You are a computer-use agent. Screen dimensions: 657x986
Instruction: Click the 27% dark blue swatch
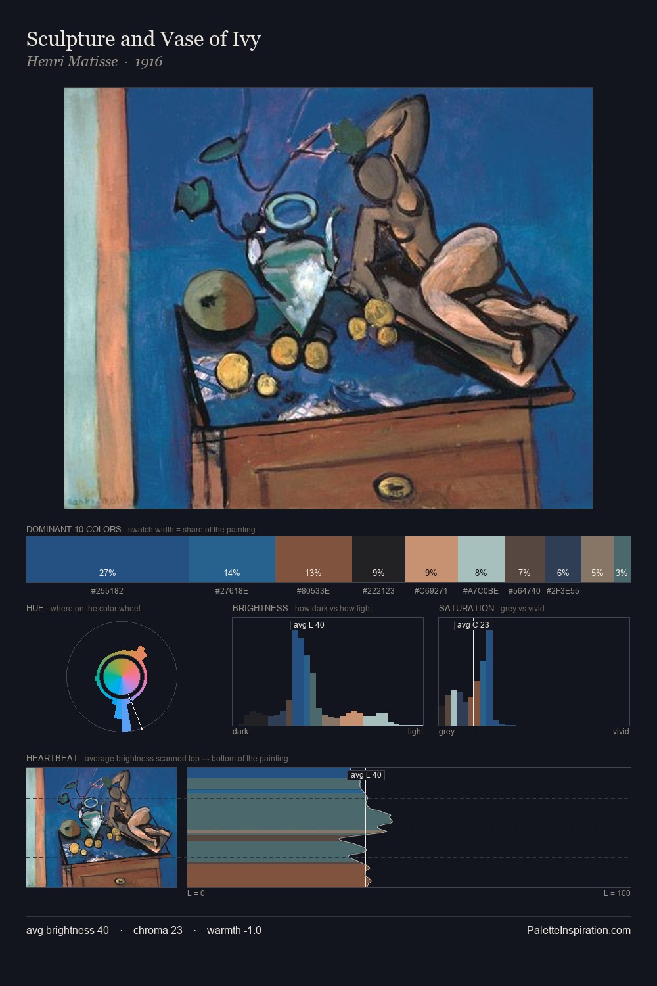click(x=108, y=559)
